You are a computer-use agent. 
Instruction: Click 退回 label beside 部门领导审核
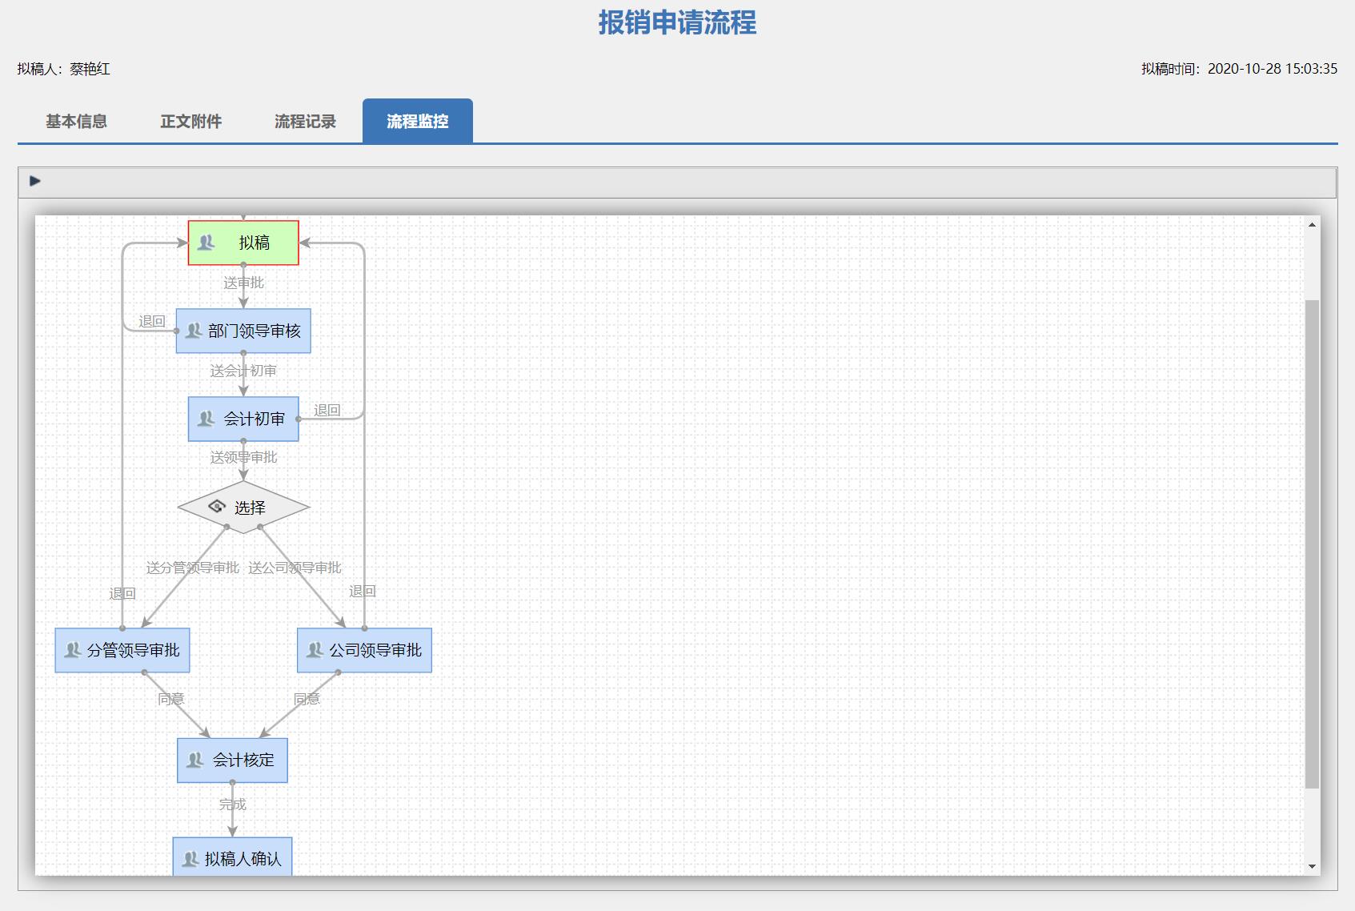[x=151, y=321]
